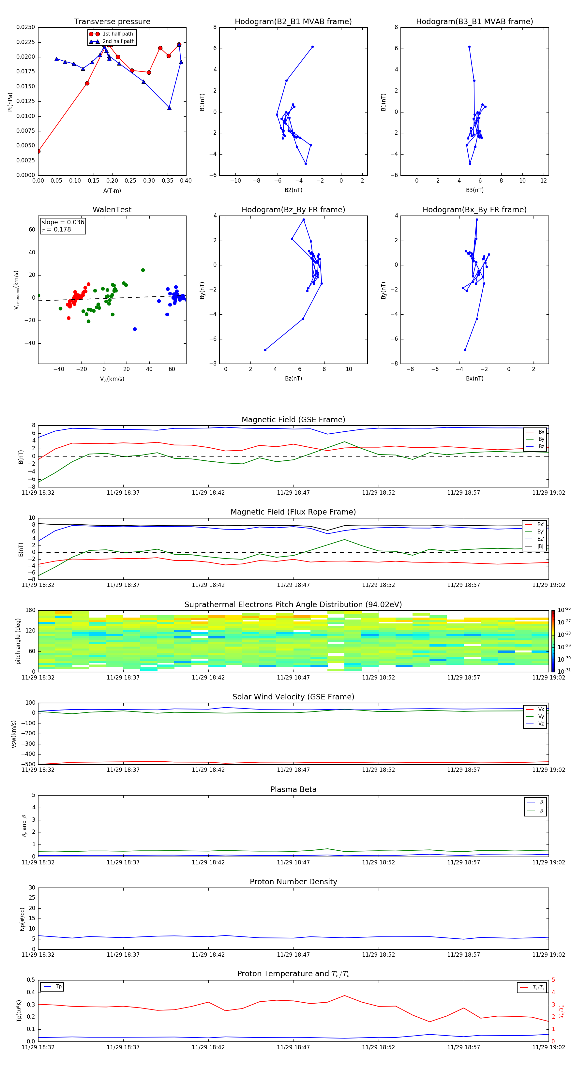This screenshot has width=587, height=1076.
Task: Select the "By'" flux rope legend entry
Action: [x=535, y=532]
